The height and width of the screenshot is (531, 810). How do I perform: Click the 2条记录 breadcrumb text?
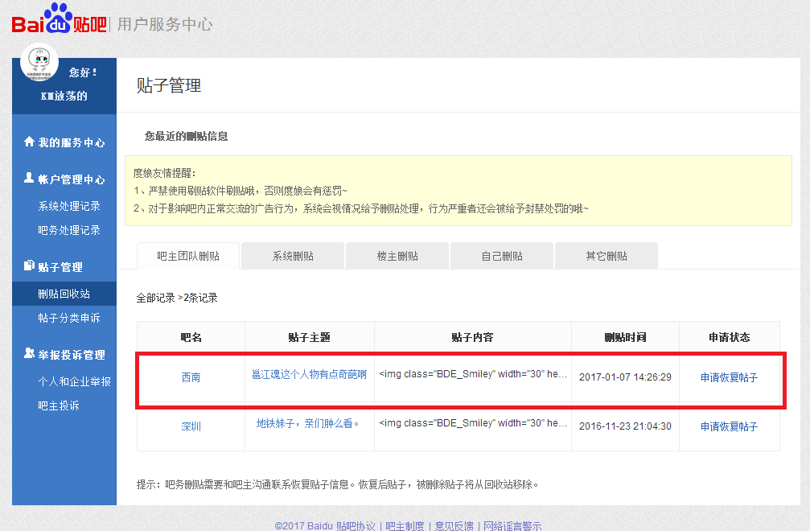pos(200,298)
